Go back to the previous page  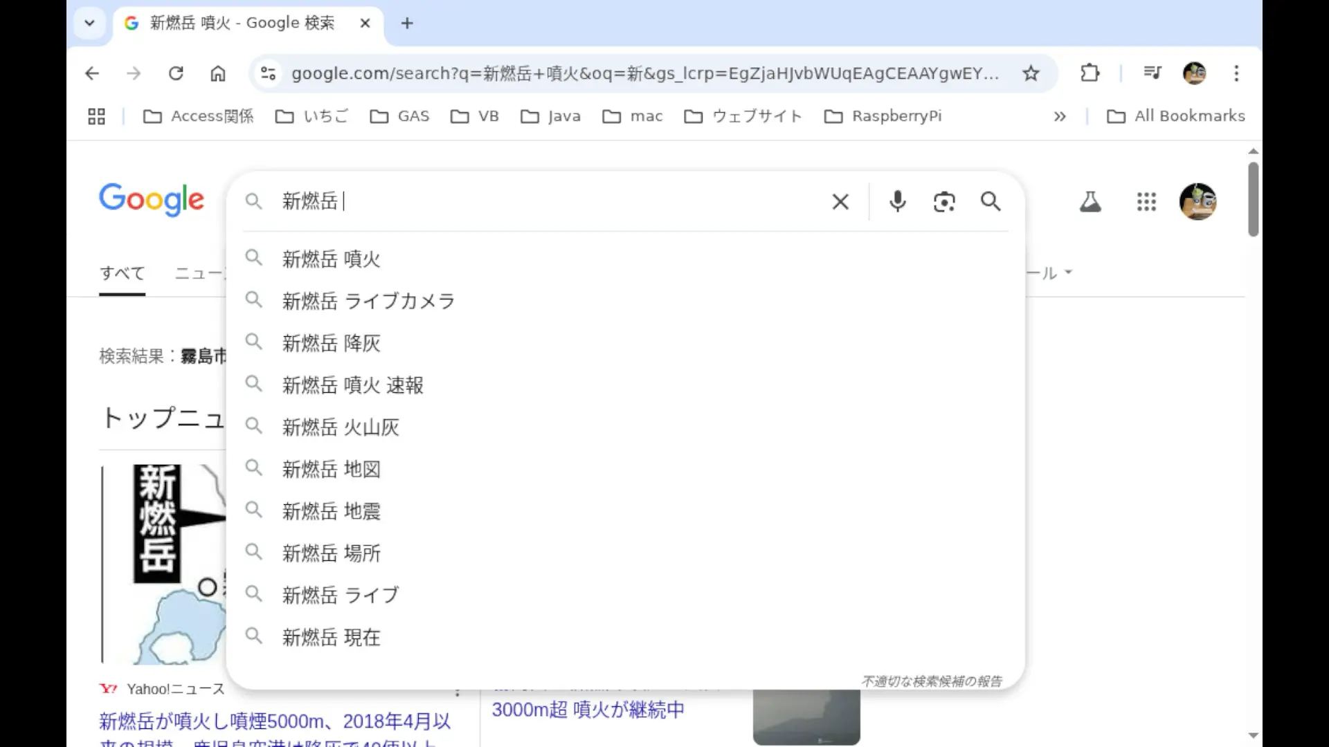coord(92,73)
